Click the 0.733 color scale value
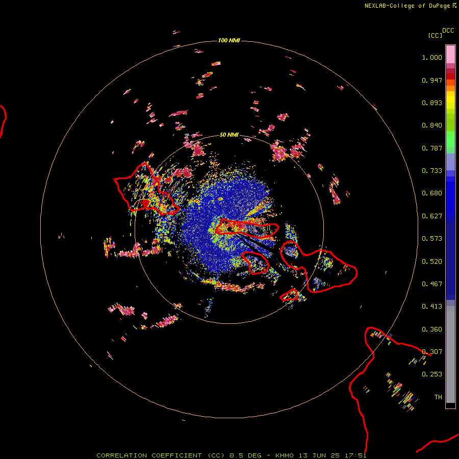 click(x=432, y=171)
